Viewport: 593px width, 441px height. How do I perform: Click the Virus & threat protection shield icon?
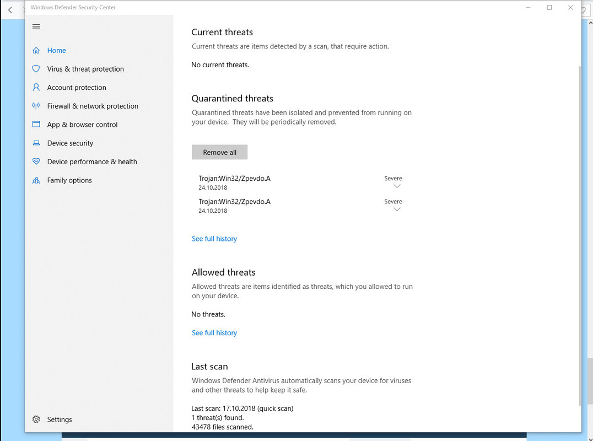point(36,69)
